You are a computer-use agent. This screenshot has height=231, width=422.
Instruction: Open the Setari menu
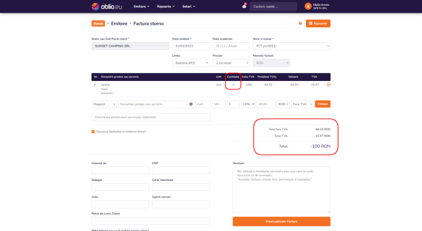pyautogui.click(x=189, y=7)
